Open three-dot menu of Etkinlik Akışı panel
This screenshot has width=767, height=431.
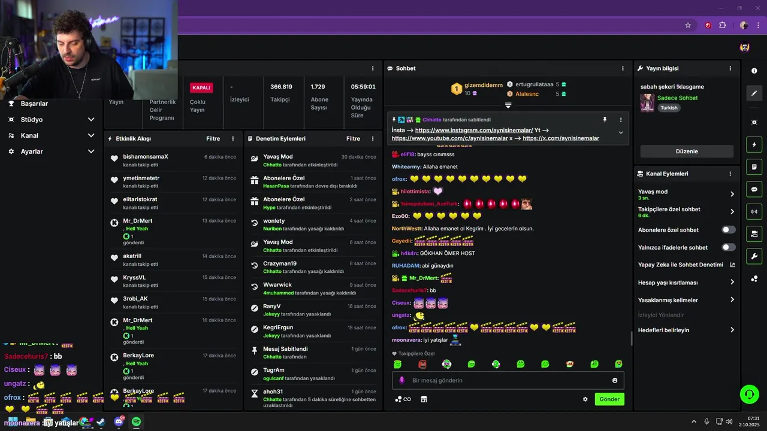[233, 138]
